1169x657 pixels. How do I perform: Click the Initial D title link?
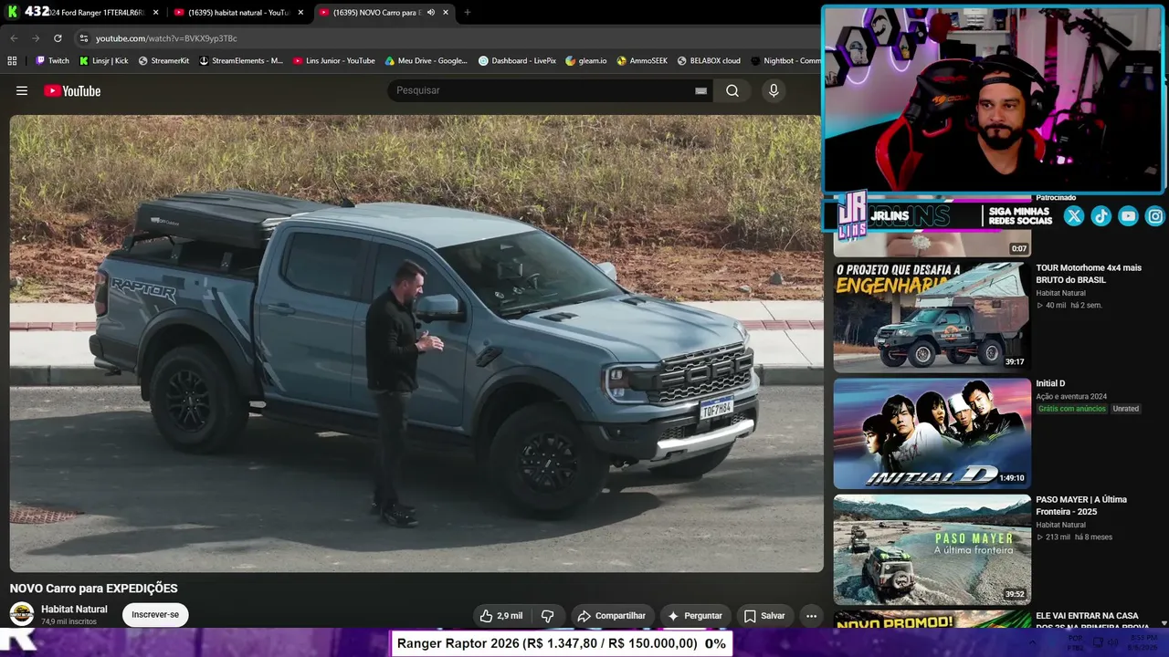click(1050, 383)
